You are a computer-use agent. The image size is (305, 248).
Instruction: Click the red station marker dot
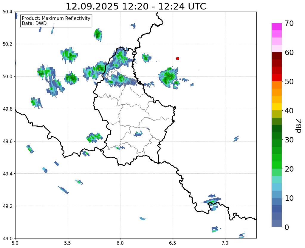[177, 58]
